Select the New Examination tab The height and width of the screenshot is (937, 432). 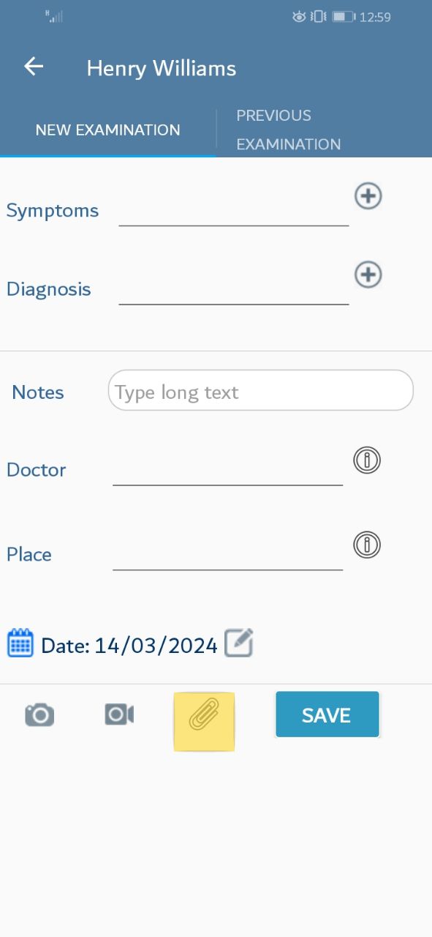[x=107, y=130]
